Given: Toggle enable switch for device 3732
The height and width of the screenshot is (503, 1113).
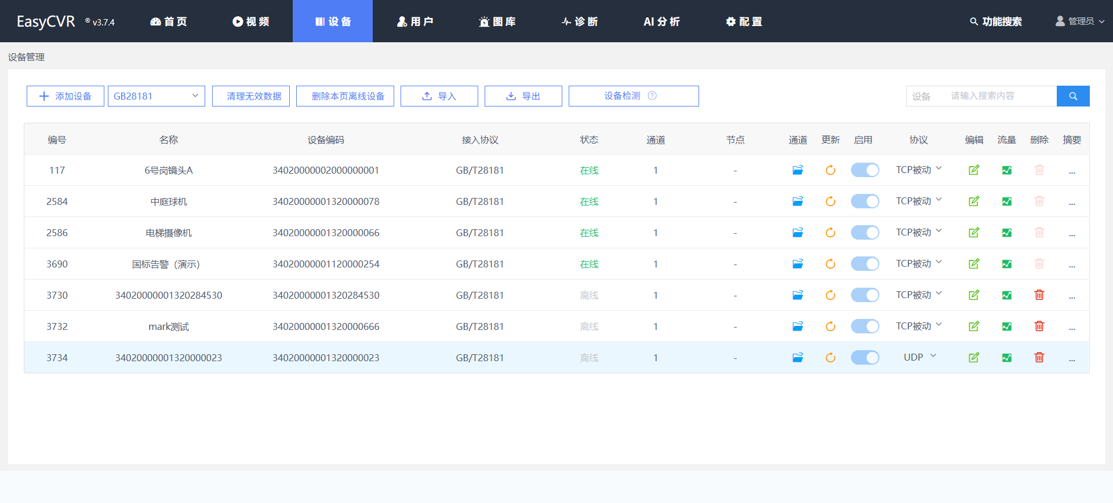Looking at the screenshot, I should pyautogui.click(x=865, y=326).
